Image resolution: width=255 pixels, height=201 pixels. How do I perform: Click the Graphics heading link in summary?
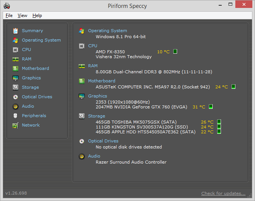tap(98, 96)
